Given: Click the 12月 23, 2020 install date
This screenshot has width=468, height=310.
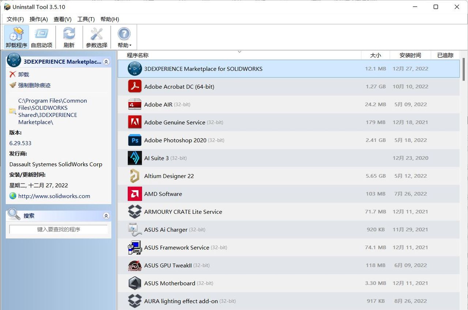Looking at the screenshot, I should click(x=410, y=158).
